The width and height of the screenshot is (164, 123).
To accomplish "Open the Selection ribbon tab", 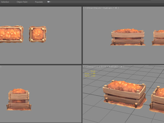I will tap(5, 2).
